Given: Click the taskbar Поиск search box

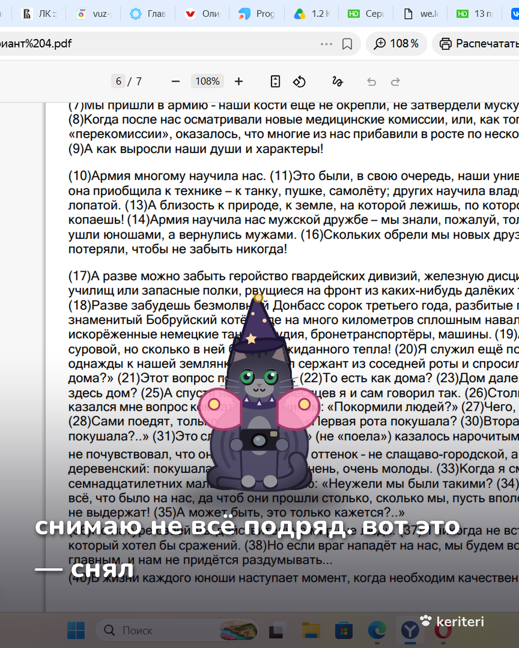Looking at the screenshot, I should [x=177, y=630].
